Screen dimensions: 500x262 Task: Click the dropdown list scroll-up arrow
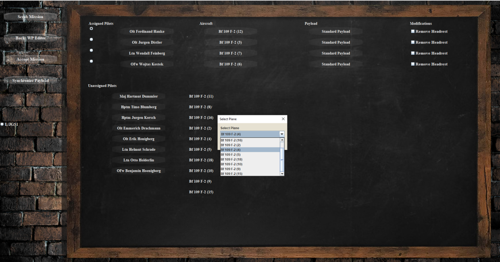click(x=282, y=140)
